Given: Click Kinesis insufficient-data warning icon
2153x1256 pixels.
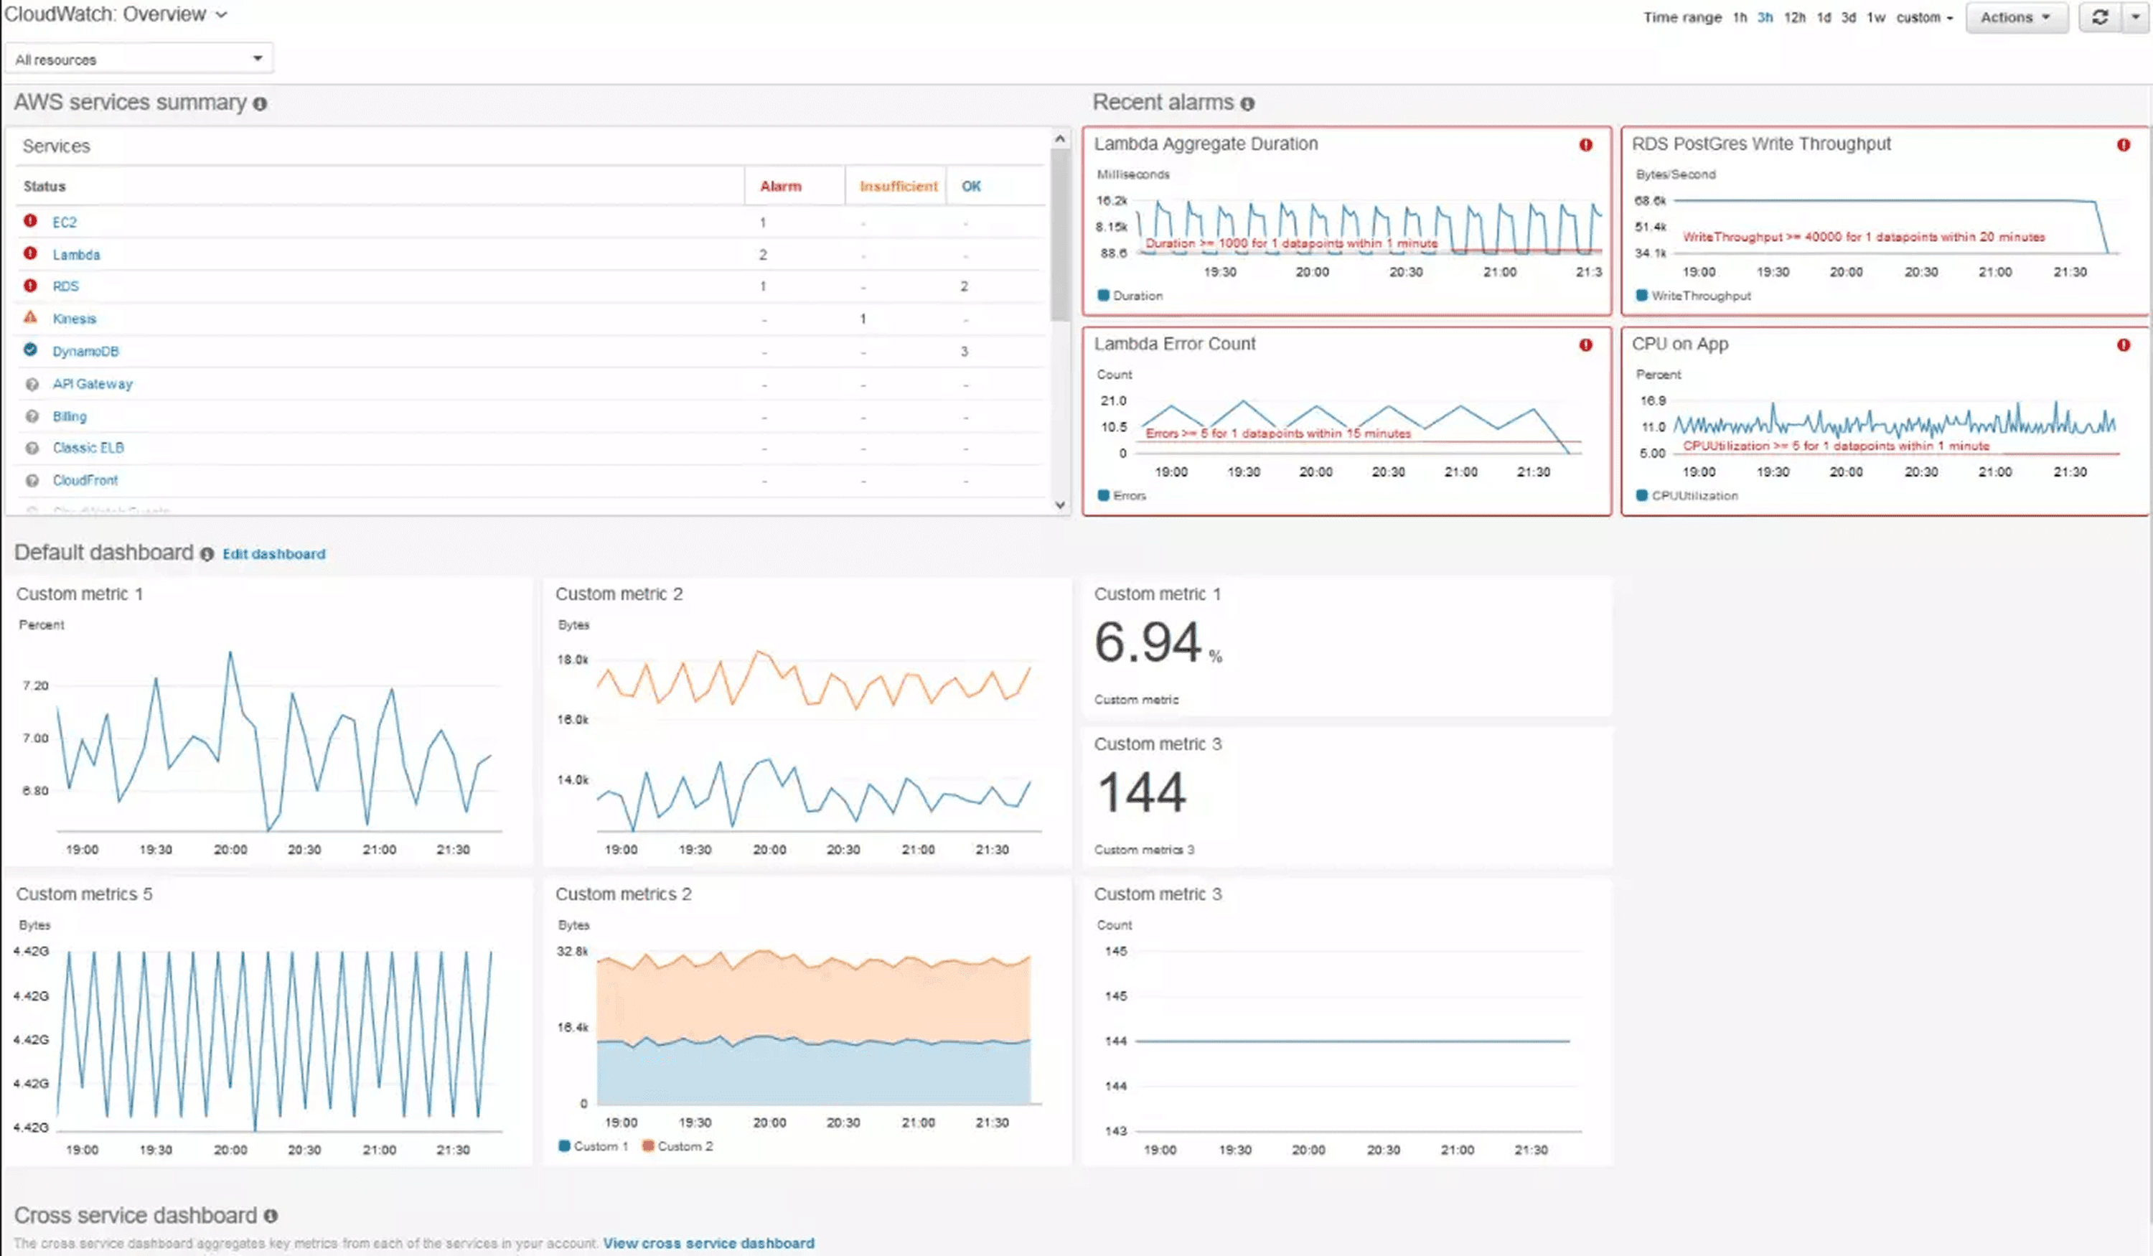Looking at the screenshot, I should 31,318.
